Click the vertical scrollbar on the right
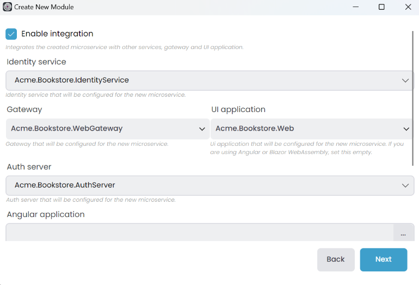This screenshot has width=419, height=285. point(412,98)
